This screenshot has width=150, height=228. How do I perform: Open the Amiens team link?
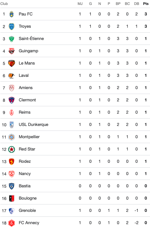tap(26, 88)
